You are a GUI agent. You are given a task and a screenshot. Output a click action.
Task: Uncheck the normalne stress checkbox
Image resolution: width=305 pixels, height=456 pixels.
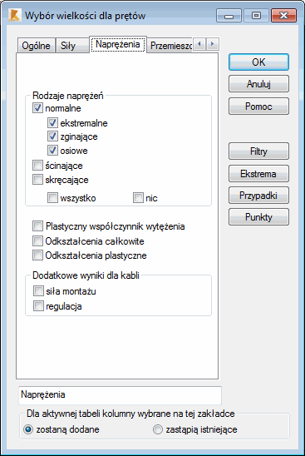[x=37, y=108]
